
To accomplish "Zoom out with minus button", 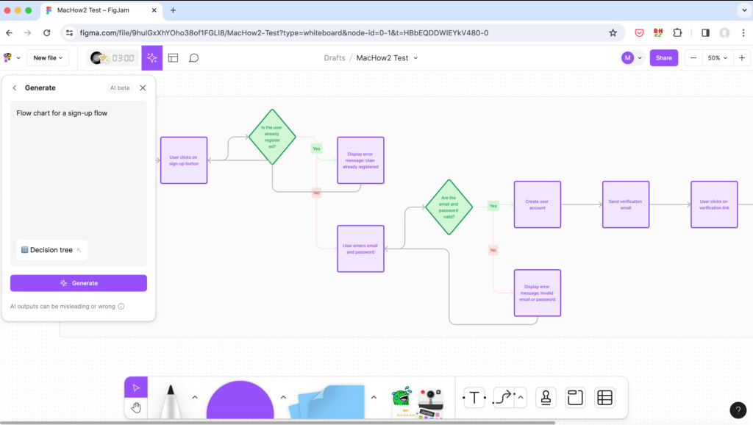I will [x=693, y=57].
